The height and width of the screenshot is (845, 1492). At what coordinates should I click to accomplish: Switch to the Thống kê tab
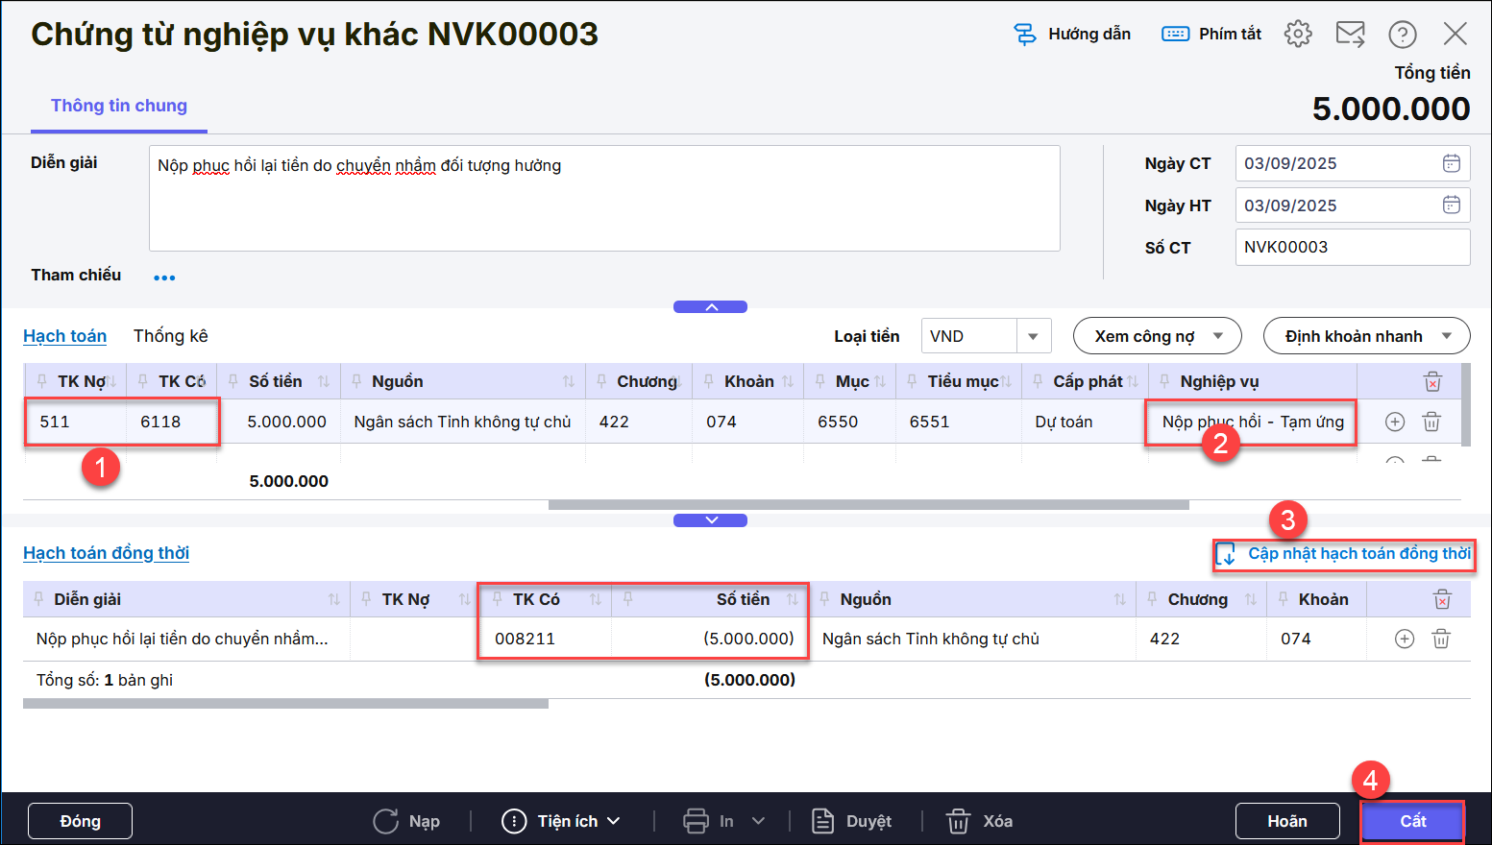(170, 336)
